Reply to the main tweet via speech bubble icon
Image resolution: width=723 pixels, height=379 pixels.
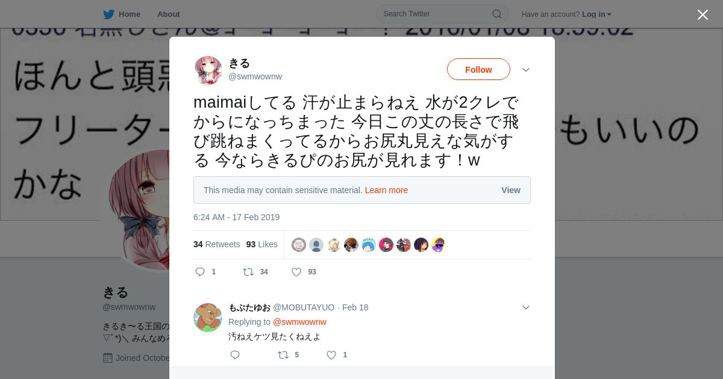point(201,272)
